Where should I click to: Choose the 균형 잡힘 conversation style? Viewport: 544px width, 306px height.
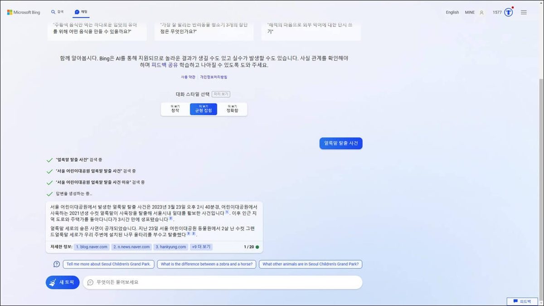[x=204, y=109]
